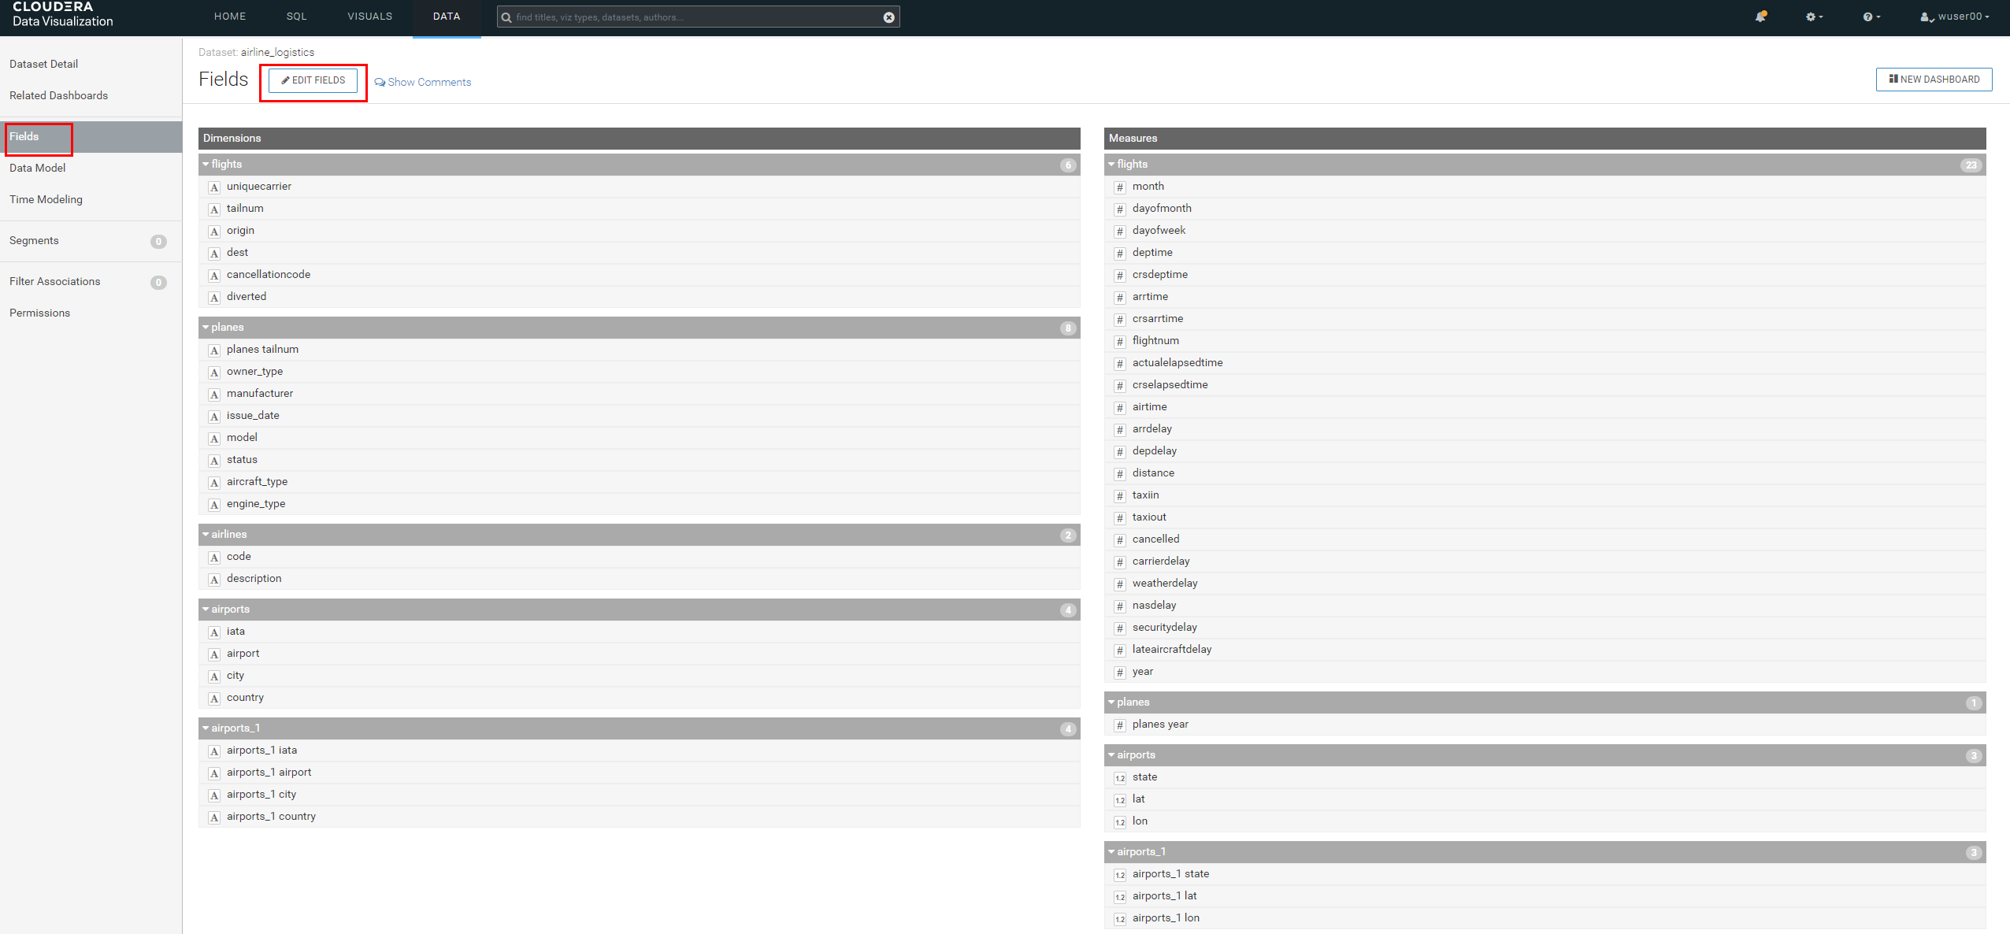
Task: Collapse the airports_1 group under Dimensions
Action: tap(206, 728)
